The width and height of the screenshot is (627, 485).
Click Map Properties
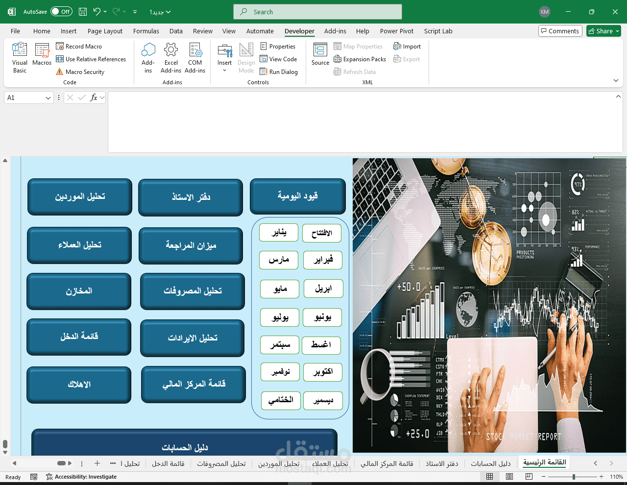[358, 46]
